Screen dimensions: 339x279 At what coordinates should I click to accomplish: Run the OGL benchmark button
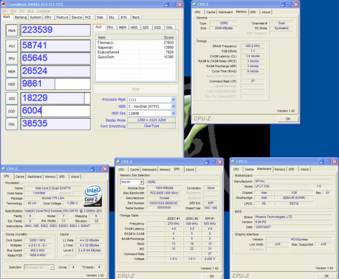(x=12, y=124)
